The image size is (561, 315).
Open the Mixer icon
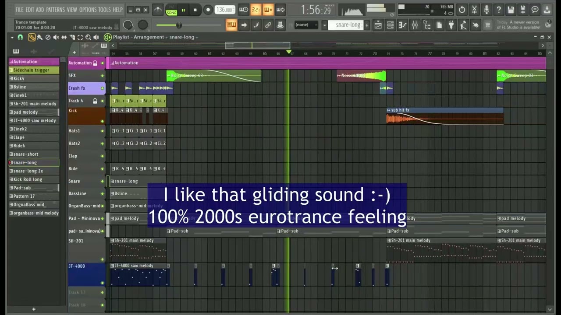pos(415,25)
